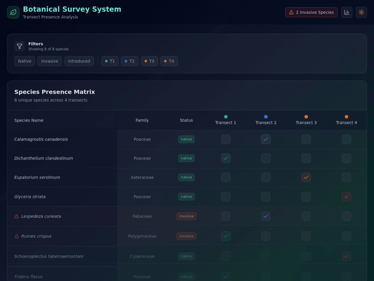
Task: Click the Cyperaceae family cell
Action: pos(142,256)
